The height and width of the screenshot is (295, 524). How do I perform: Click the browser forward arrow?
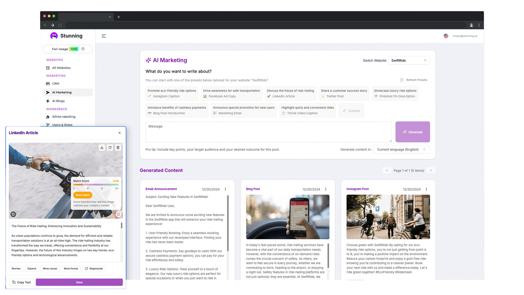click(x=52, y=25)
